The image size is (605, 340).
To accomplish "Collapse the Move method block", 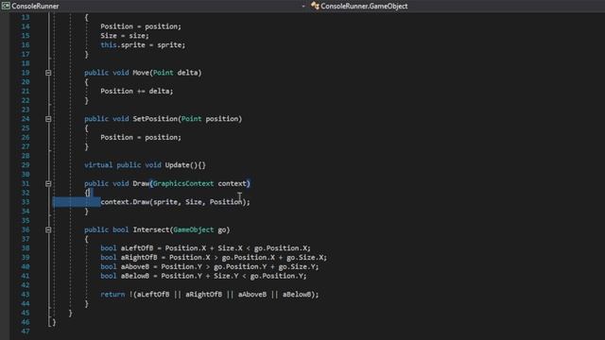I will [x=48, y=73].
